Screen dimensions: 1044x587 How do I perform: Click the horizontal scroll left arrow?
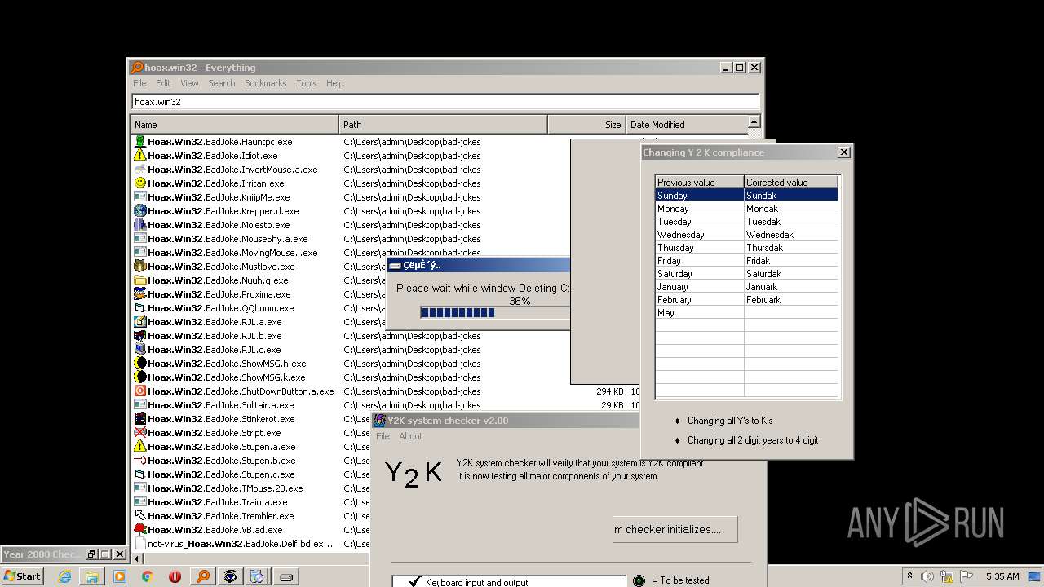point(136,559)
